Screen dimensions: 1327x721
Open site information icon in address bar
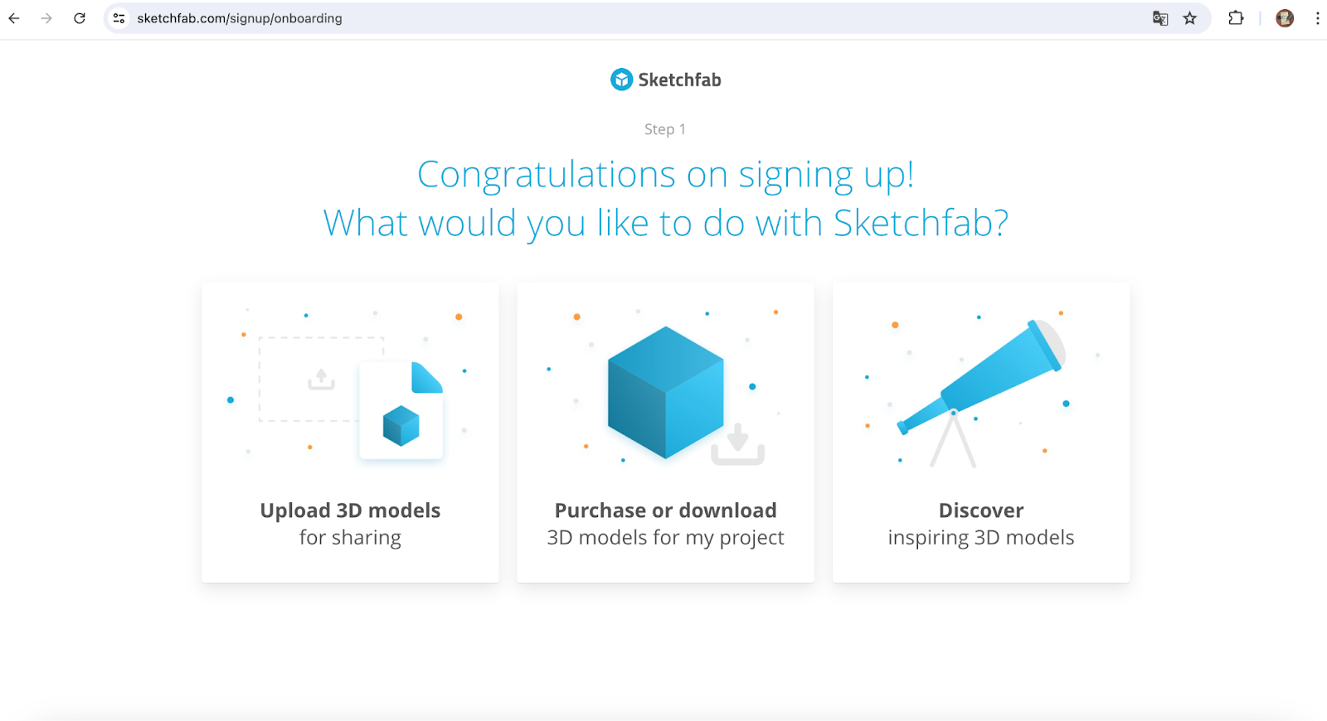pos(119,18)
